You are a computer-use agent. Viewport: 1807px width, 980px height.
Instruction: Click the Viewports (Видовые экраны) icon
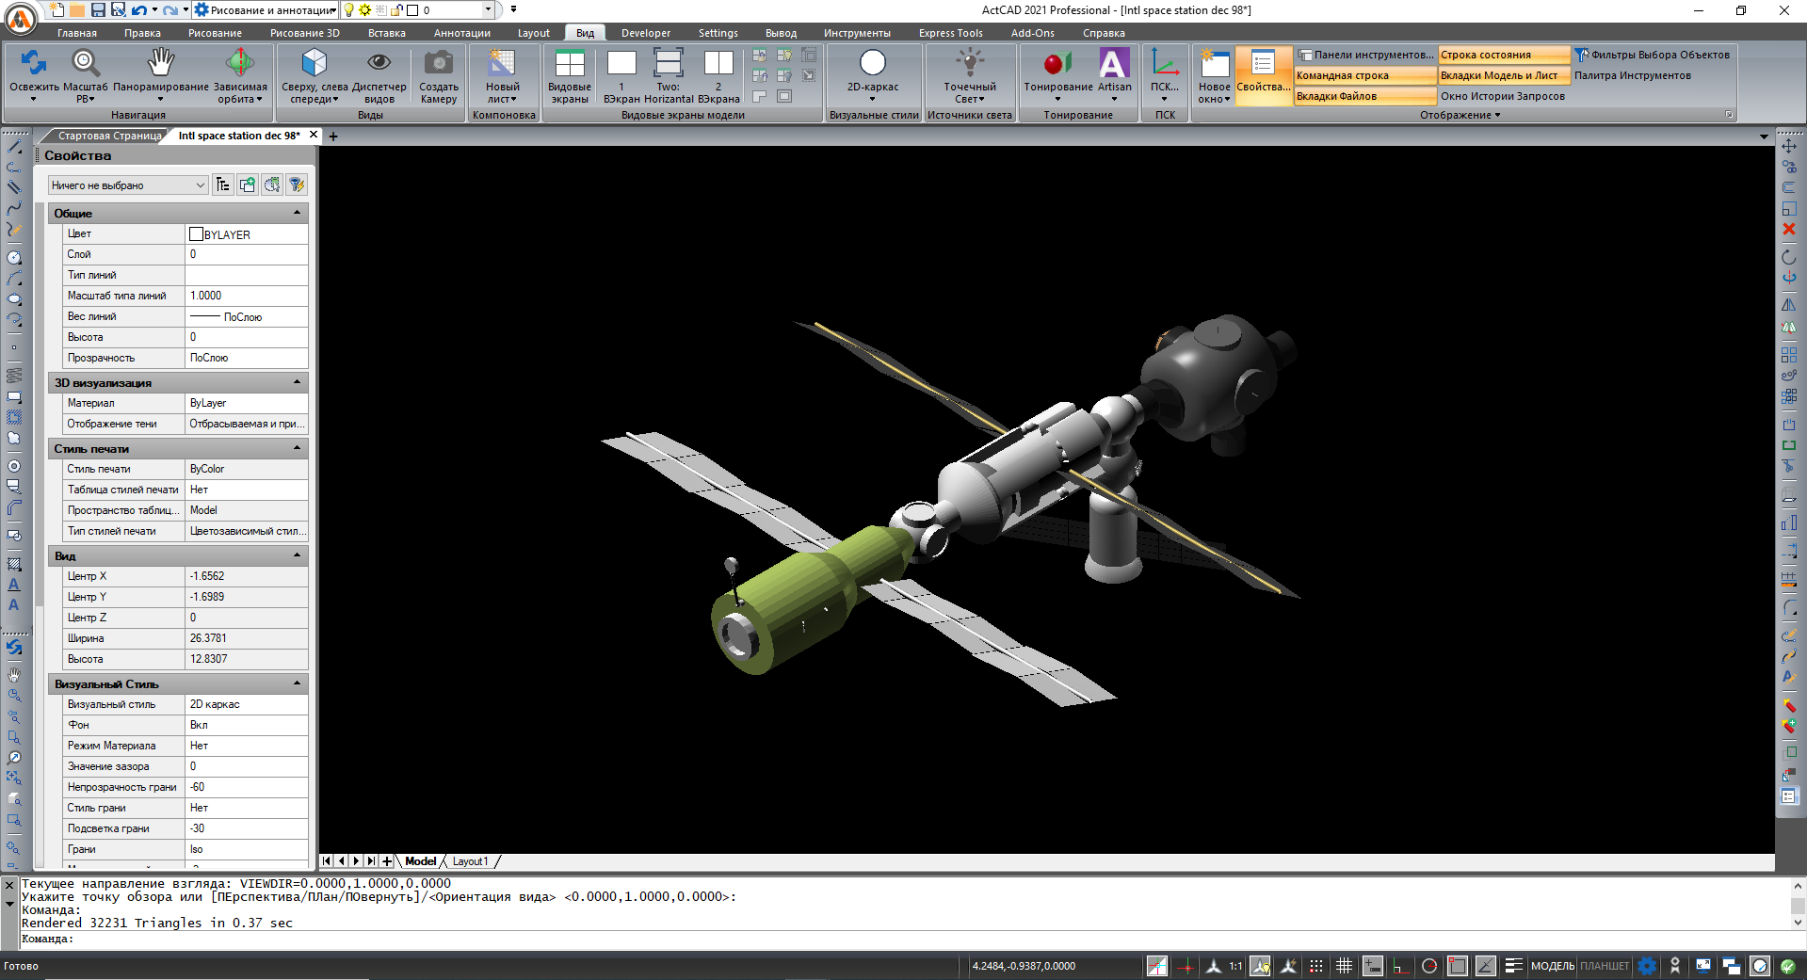[x=569, y=64]
